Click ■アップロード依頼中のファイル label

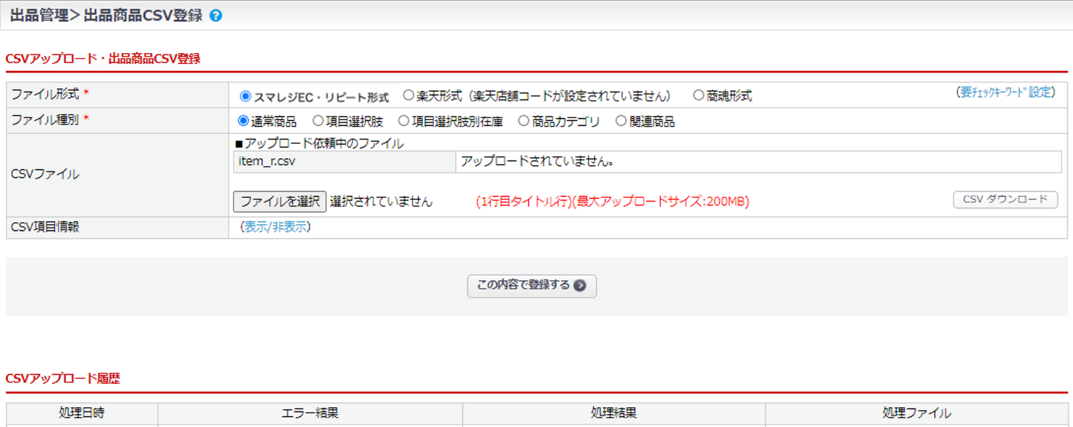pyautogui.click(x=319, y=143)
